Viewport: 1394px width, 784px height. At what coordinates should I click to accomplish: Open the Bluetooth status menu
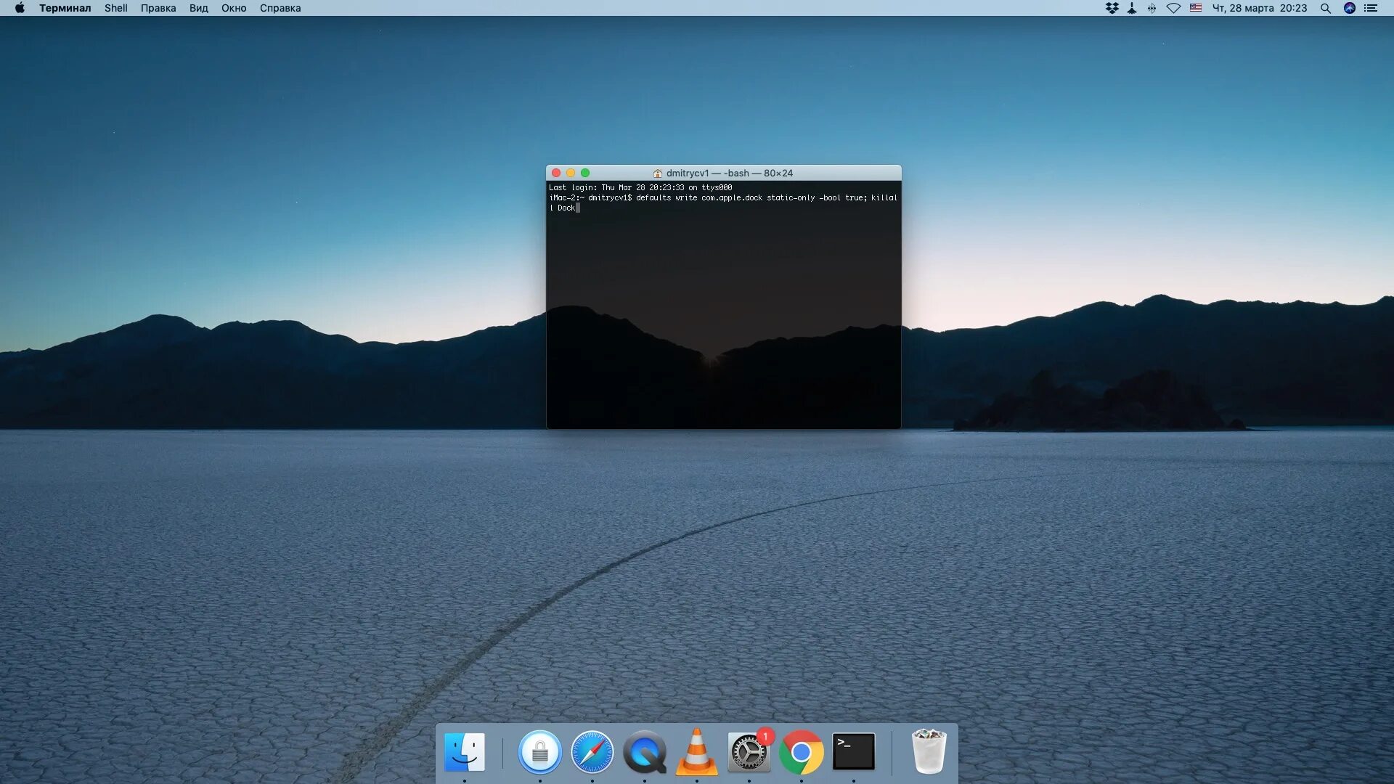click(1152, 8)
